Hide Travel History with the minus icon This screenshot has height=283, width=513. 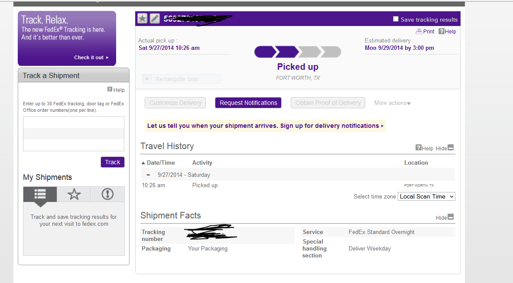[451, 147]
